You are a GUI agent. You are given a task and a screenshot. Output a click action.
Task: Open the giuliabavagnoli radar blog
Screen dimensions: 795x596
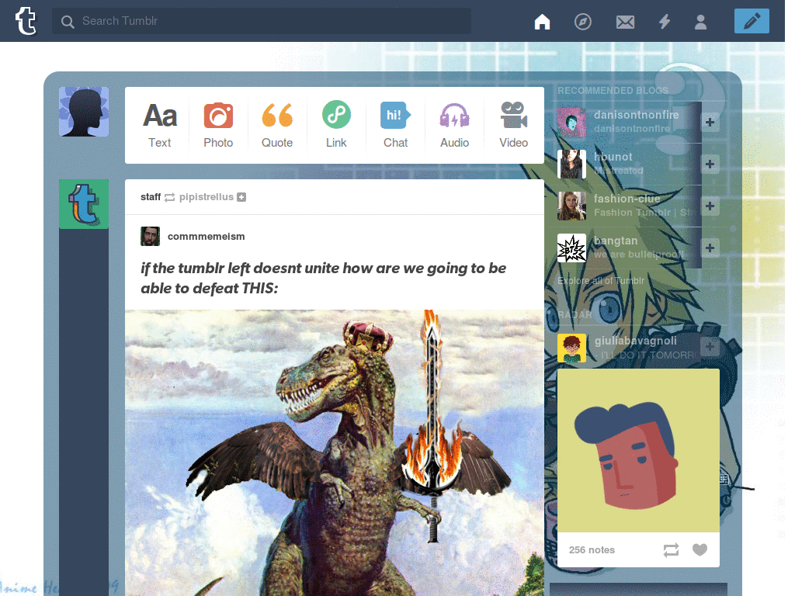click(x=635, y=341)
